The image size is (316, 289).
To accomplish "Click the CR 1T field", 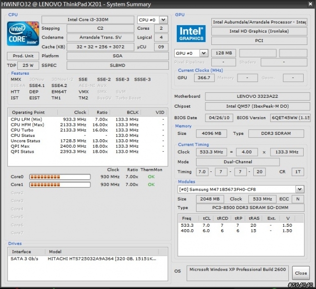I will [298, 172].
